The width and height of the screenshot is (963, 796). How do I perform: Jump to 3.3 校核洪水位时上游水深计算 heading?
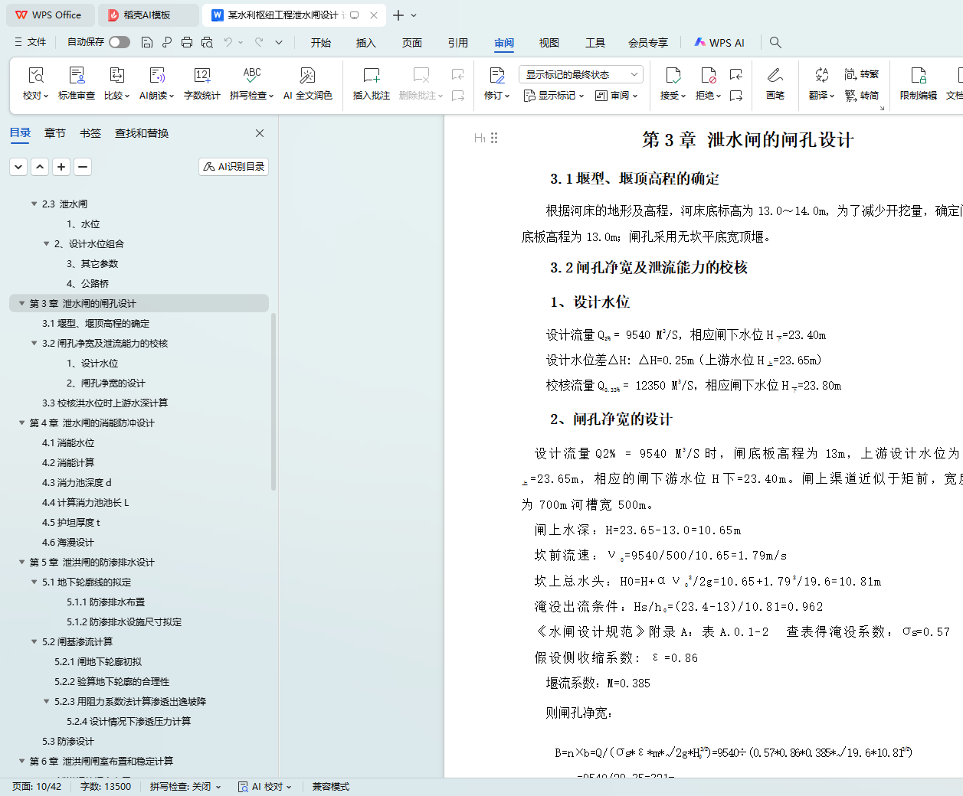click(105, 403)
